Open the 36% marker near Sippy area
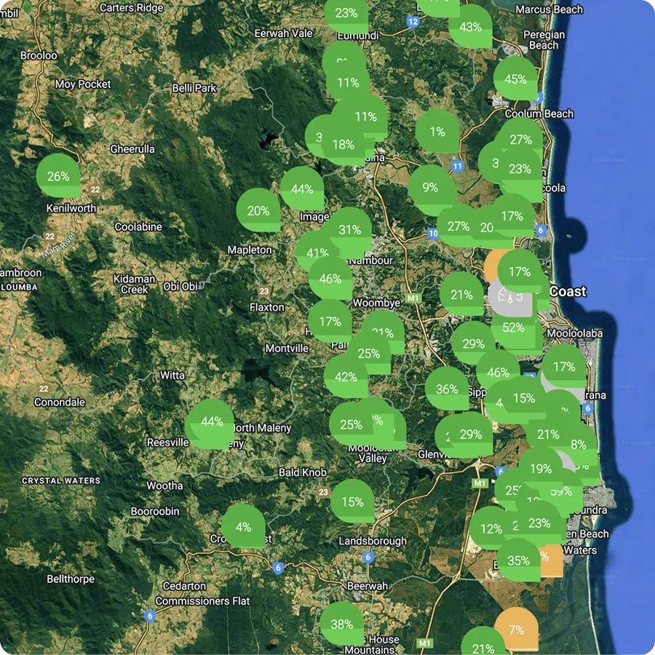This screenshot has width=655, height=655. [446, 389]
